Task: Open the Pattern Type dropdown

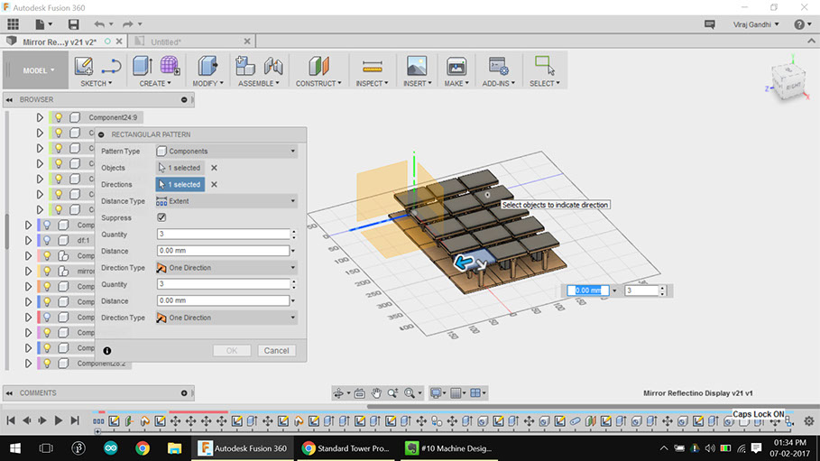Action: click(226, 151)
